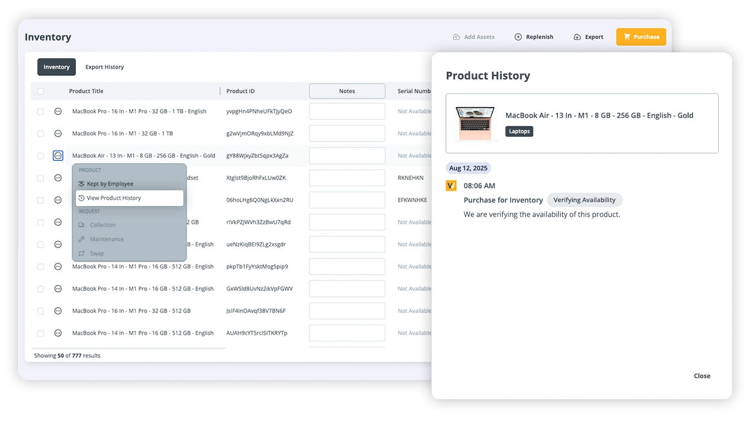
Task: Click the yellow V logo beside 08:06 AM
Action: (451, 185)
